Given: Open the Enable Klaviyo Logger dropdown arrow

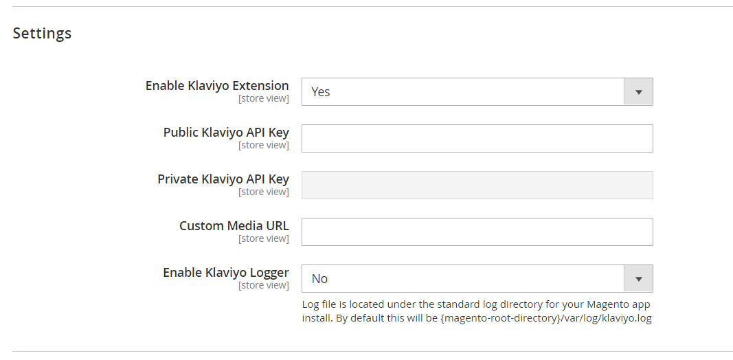Looking at the screenshot, I should 639,279.
